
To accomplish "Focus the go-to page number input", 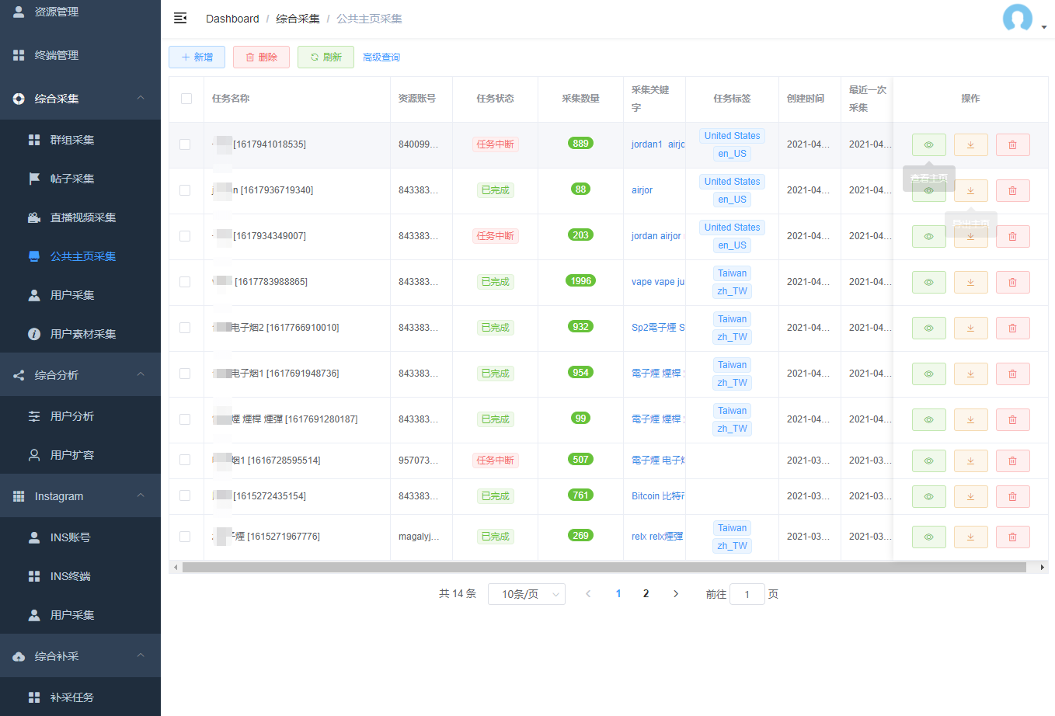I will (x=747, y=594).
